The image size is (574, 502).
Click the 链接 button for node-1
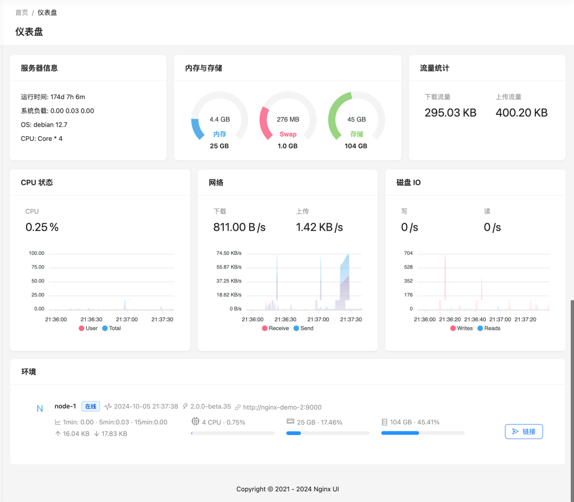pyautogui.click(x=524, y=431)
